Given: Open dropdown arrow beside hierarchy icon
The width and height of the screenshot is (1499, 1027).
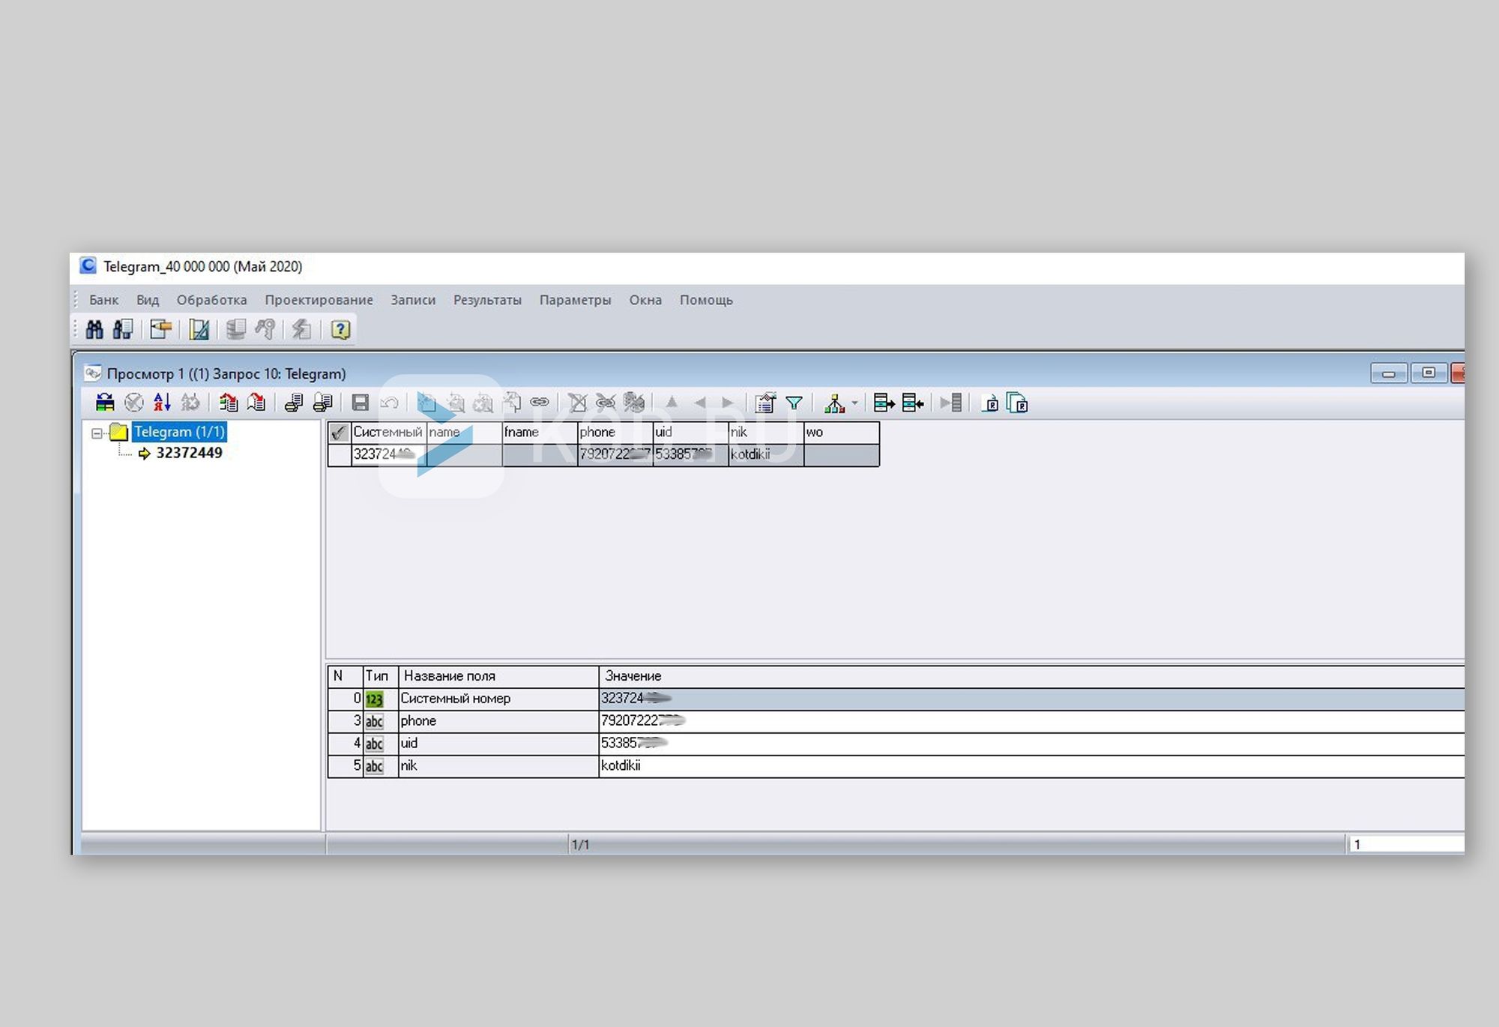Looking at the screenshot, I should pyautogui.click(x=854, y=403).
